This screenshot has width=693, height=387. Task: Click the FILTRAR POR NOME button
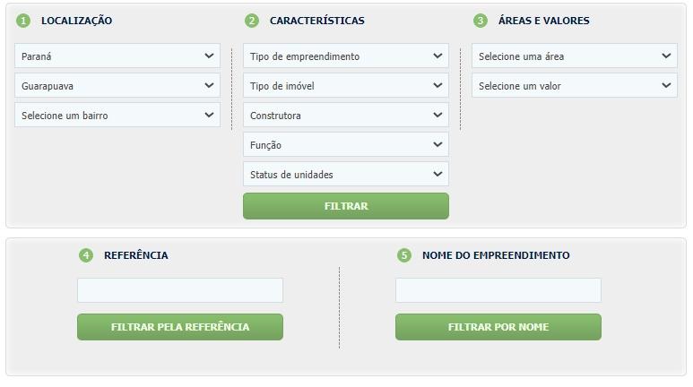(x=498, y=327)
